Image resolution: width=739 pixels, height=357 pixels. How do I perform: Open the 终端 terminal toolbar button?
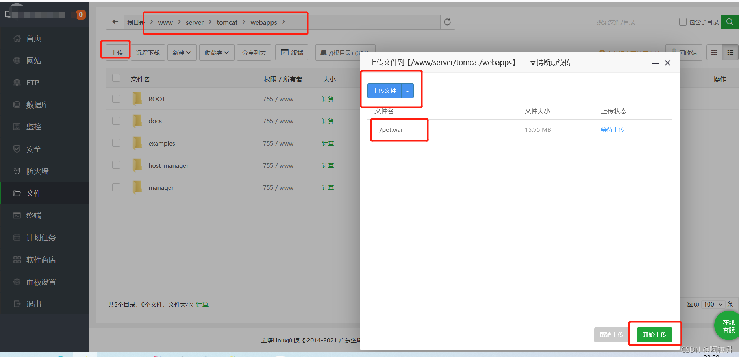coord(292,53)
